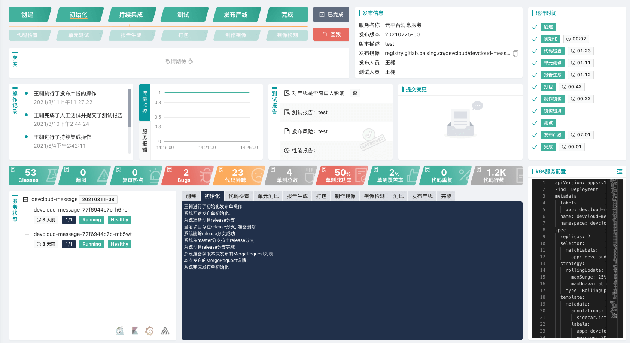Screen dimensions: 630x343
Task: Click the 测试报告 document icon
Action: click(287, 112)
